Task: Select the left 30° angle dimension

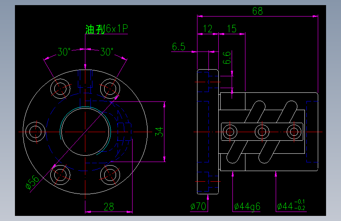Action: pos(64,52)
